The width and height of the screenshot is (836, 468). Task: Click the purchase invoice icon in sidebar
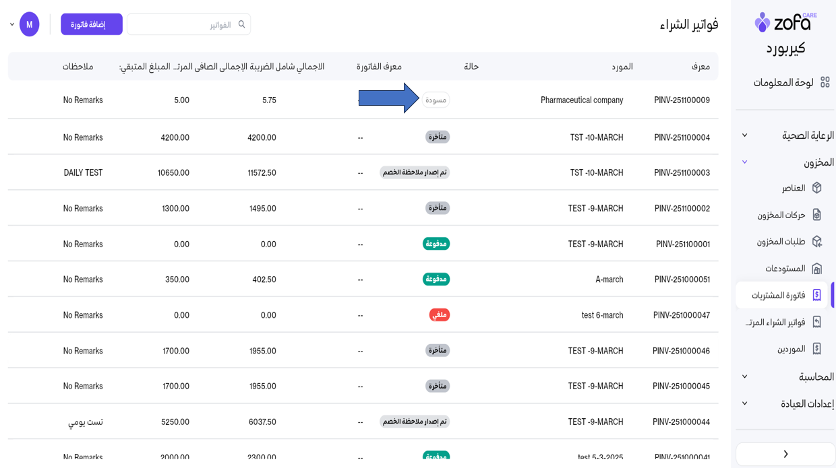click(x=816, y=295)
